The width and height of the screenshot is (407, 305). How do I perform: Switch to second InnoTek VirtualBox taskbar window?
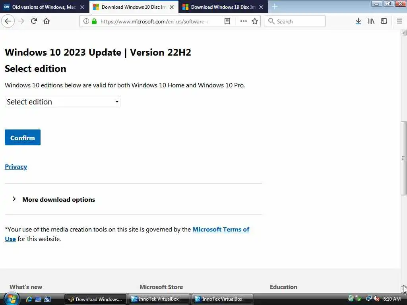point(222,299)
